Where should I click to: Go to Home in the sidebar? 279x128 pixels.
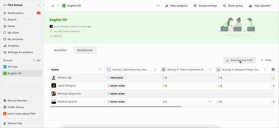tap(22, 26)
